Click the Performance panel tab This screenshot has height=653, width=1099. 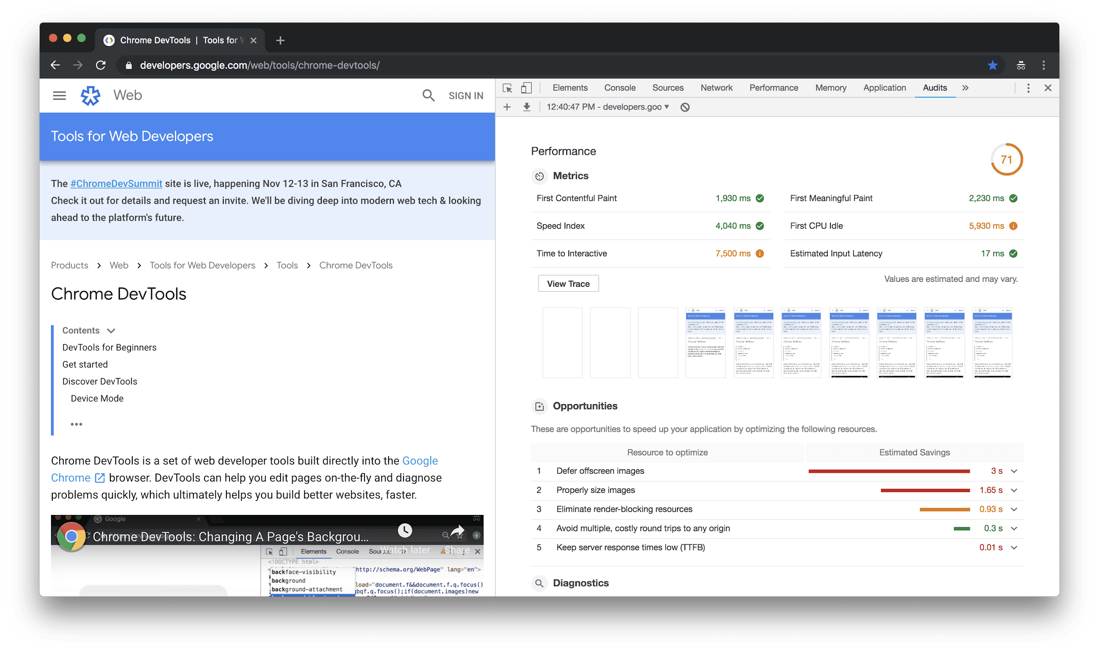pos(773,87)
